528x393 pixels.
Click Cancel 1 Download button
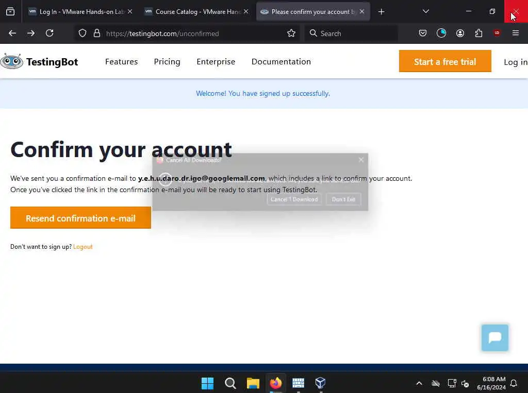(294, 199)
